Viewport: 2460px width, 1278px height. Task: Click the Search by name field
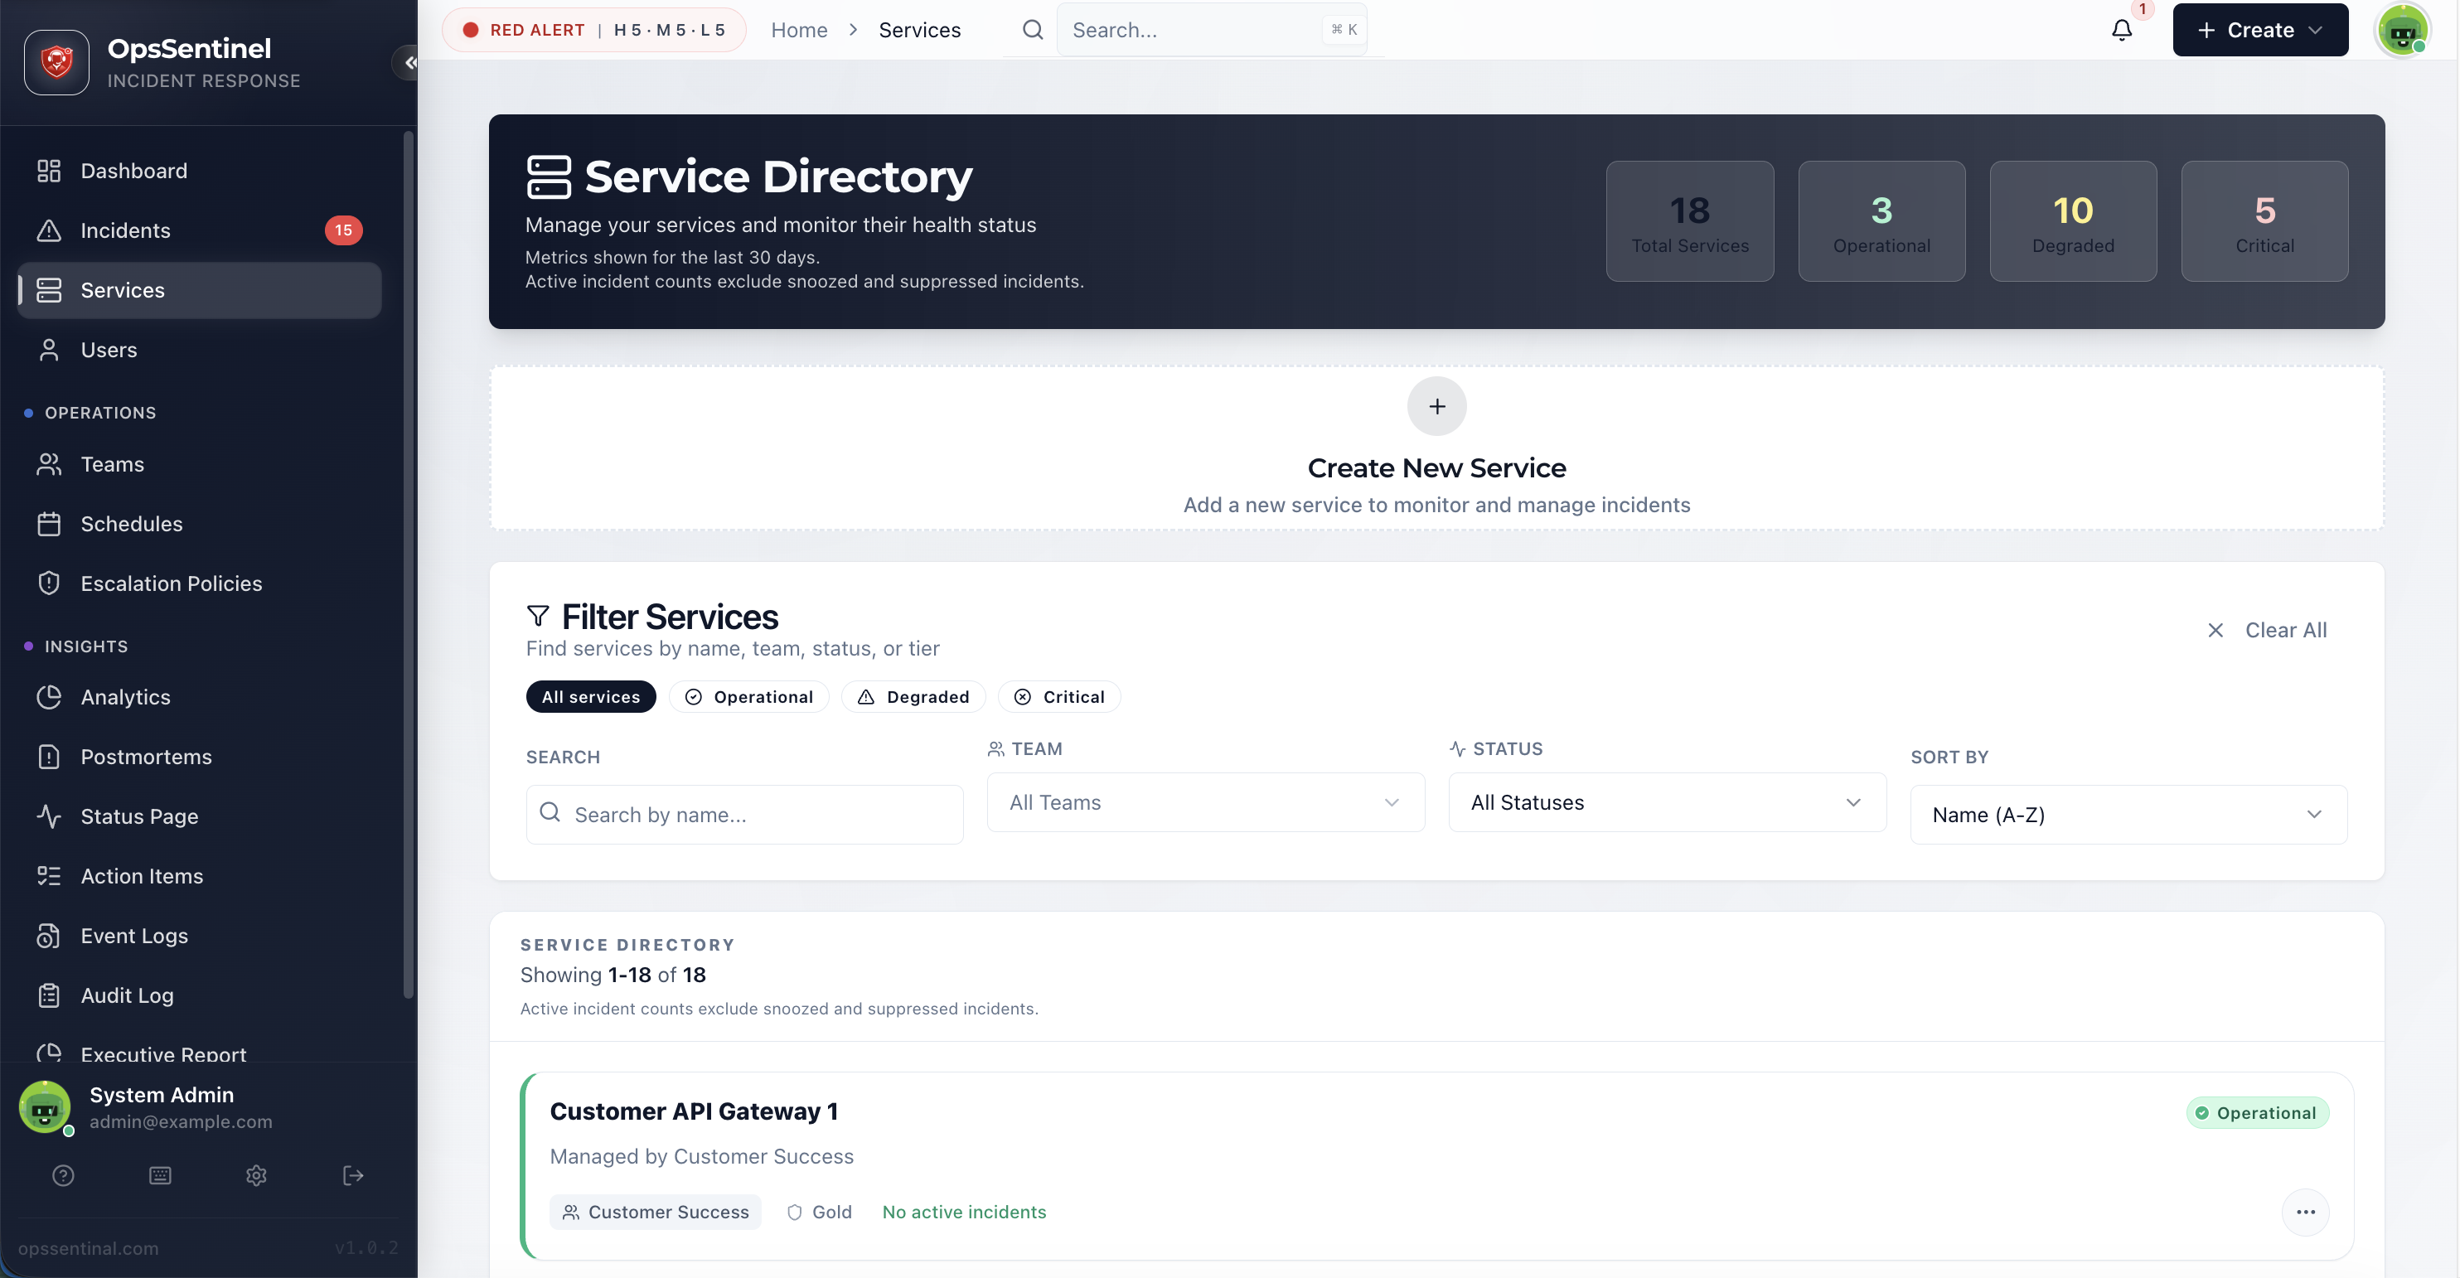tap(744, 814)
